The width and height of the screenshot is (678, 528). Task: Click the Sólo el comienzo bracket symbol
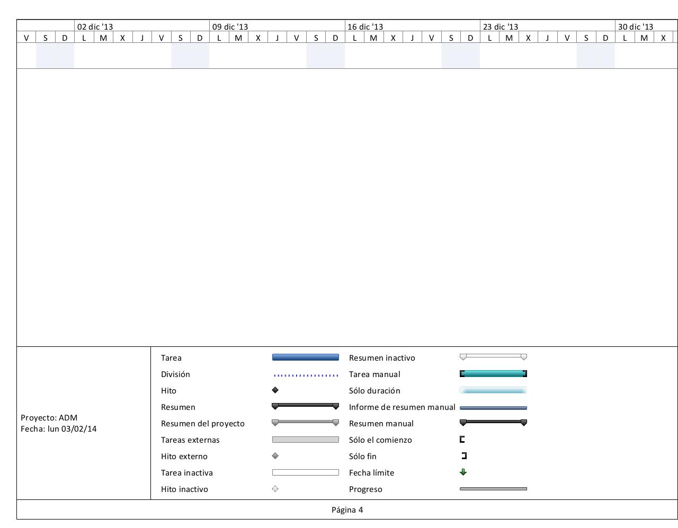pos(462,440)
